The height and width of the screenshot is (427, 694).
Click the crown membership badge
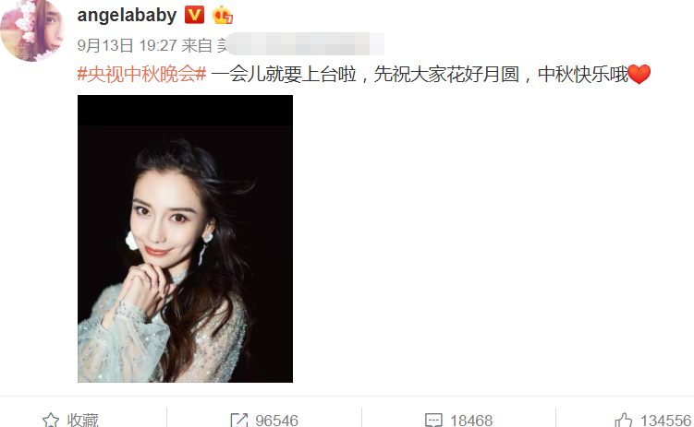tap(222, 16)
